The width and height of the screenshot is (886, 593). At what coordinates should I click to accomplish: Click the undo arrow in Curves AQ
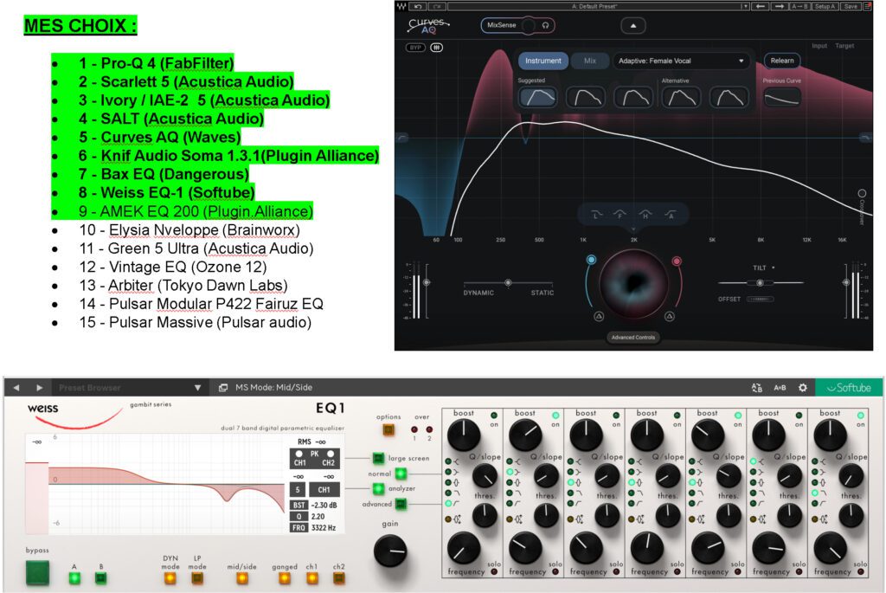419,6
